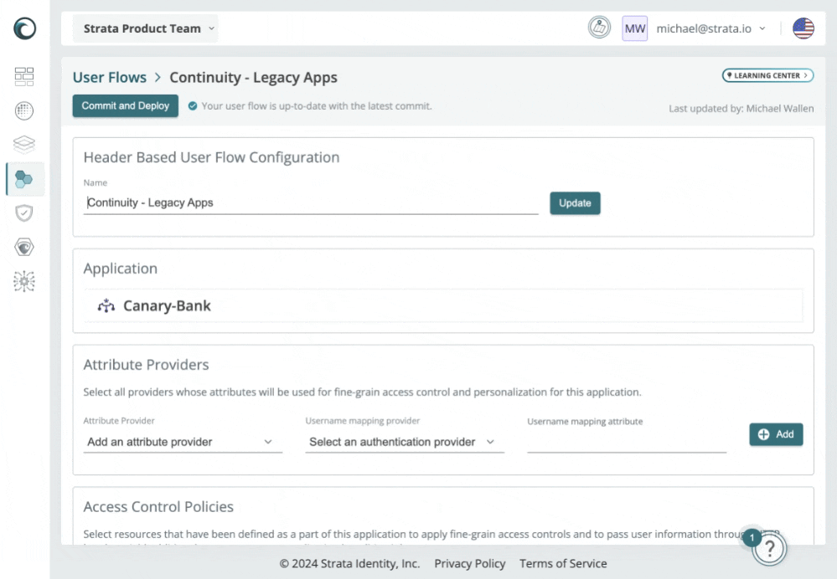
Task: Open the stacked layers sidebar icon
Action: pos(24,144)
